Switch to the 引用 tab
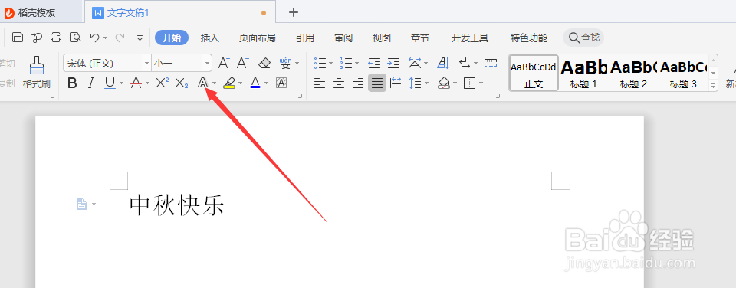The height and width of the screenshot is (288, 736). (305, 38)
